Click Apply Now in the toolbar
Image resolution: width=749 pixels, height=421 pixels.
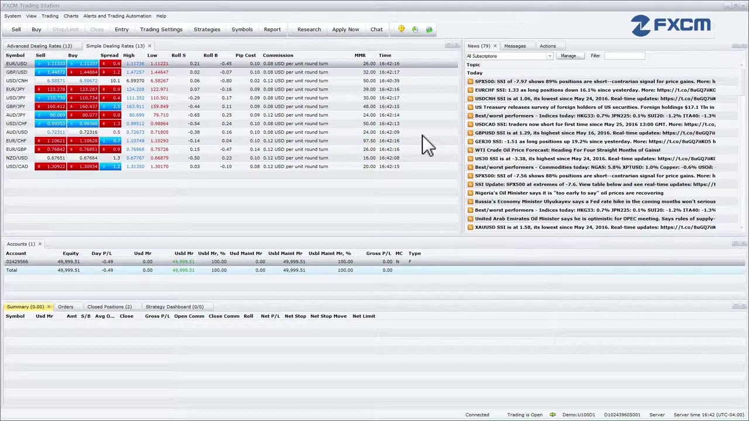(x=346, y=29)
